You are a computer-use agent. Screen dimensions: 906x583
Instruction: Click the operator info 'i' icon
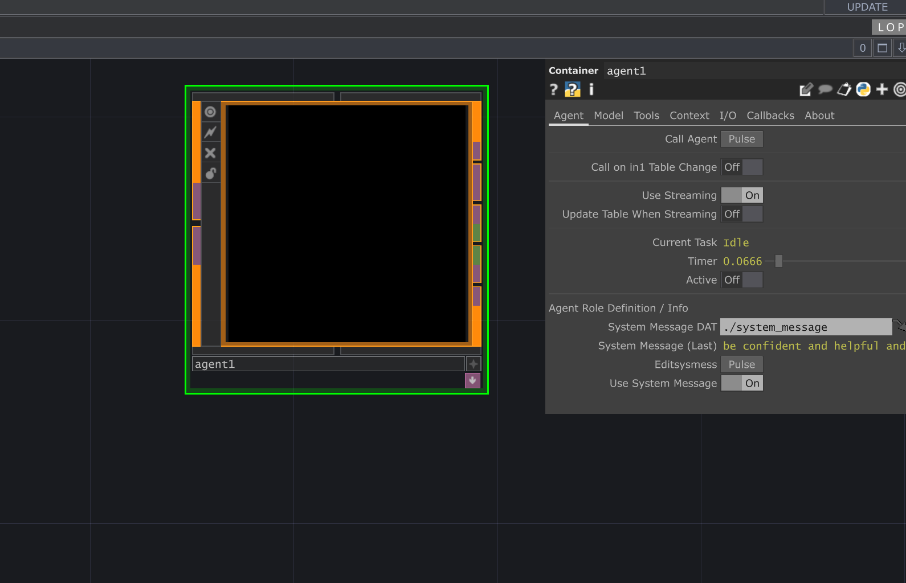click(591, 89)
